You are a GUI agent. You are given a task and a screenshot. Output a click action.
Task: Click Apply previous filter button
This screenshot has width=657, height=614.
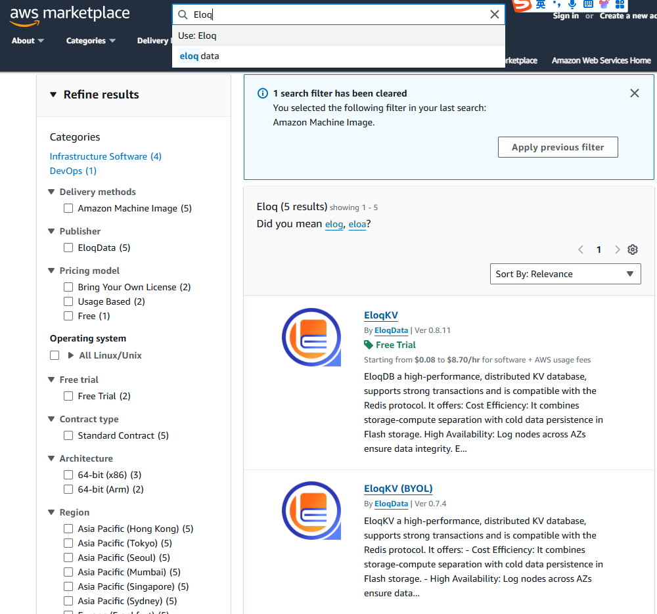pyautogui.click(x=558, y=147)
